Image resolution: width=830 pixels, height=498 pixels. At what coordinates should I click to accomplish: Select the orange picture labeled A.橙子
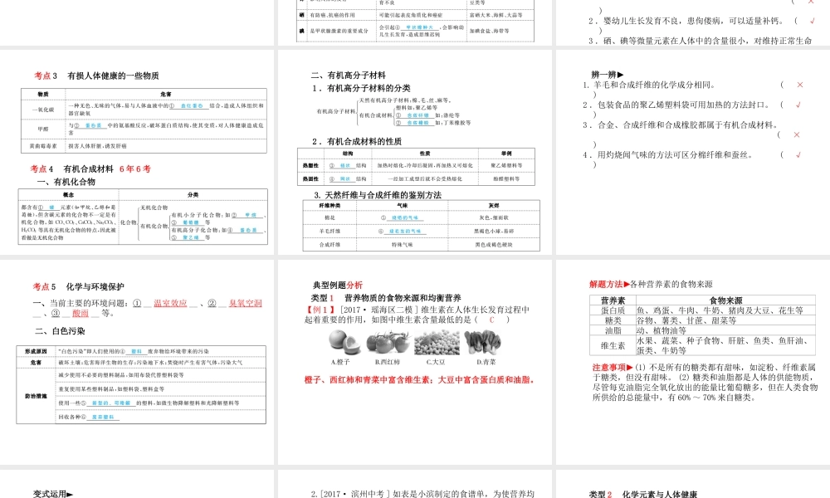click(344, 343)
